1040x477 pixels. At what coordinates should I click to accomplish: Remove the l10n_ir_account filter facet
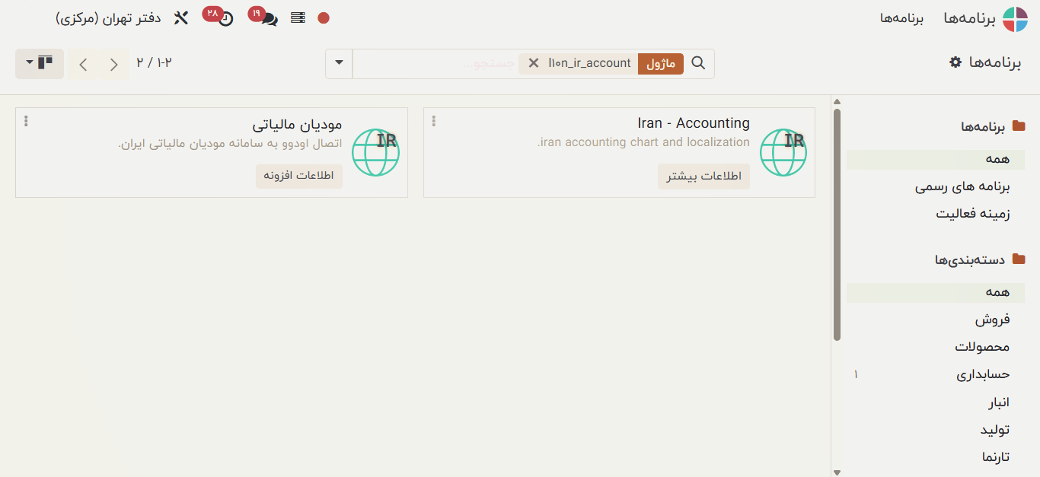533,63
